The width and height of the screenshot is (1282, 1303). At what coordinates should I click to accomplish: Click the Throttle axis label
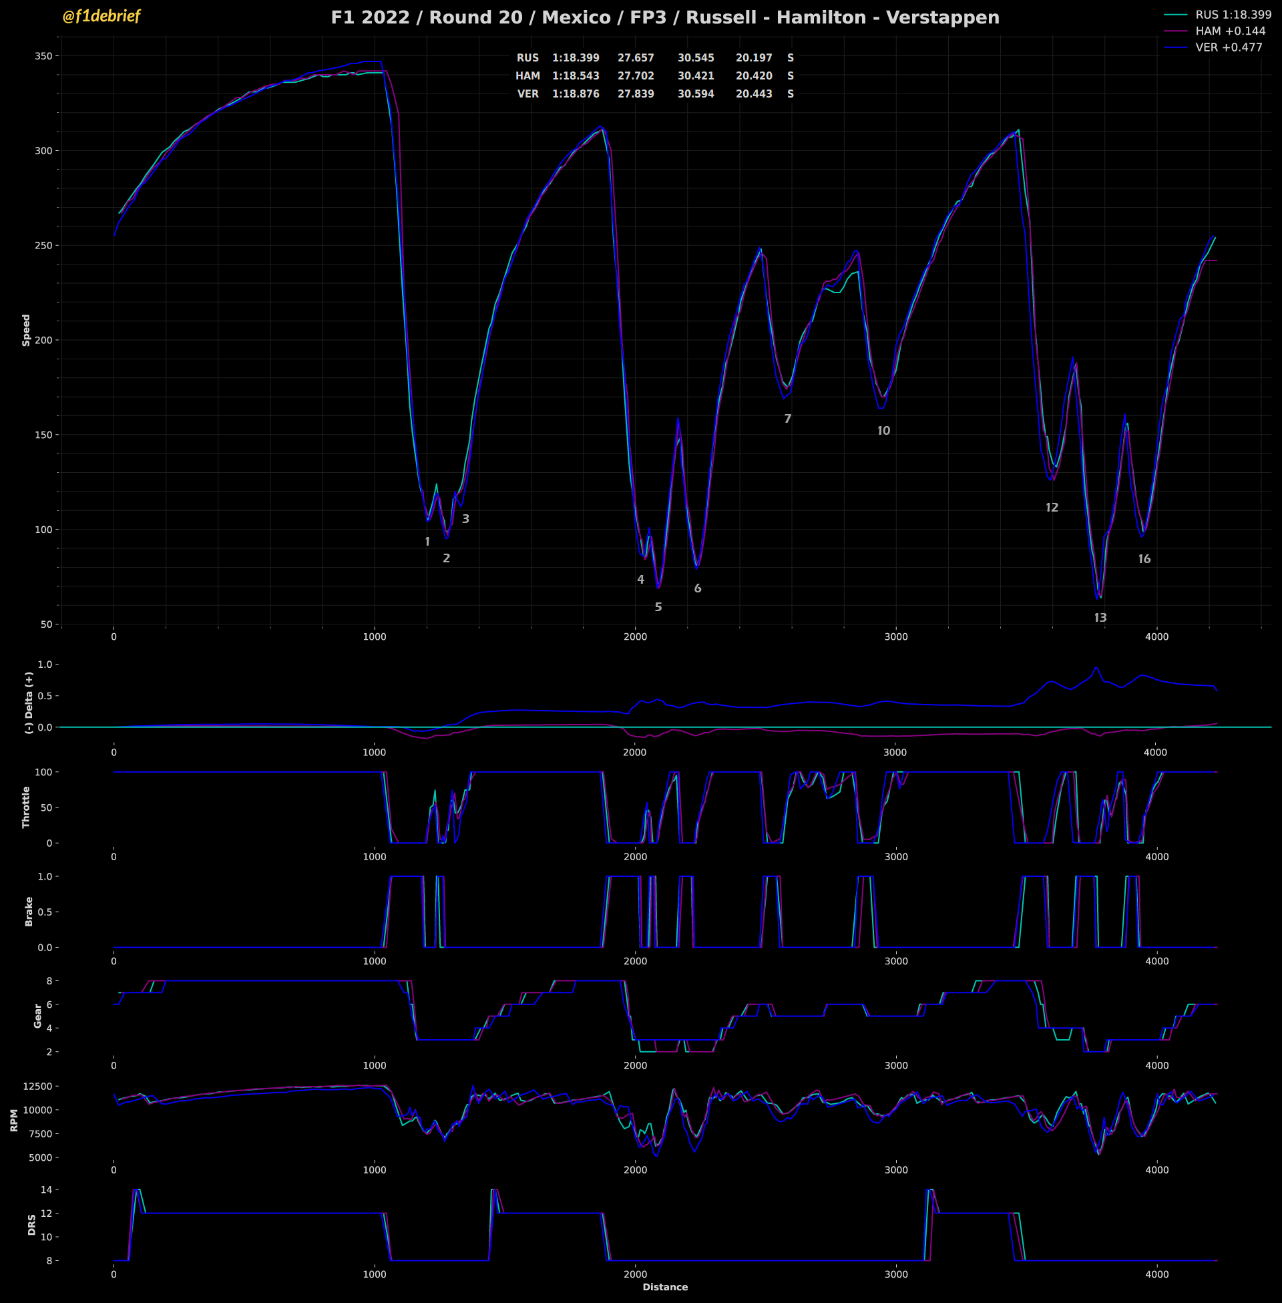coord(26,807)
